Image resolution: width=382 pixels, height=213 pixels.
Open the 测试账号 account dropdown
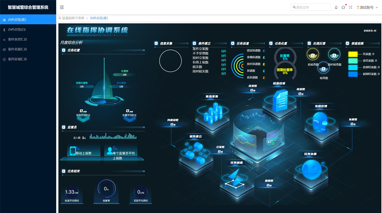tap(367, 7)
